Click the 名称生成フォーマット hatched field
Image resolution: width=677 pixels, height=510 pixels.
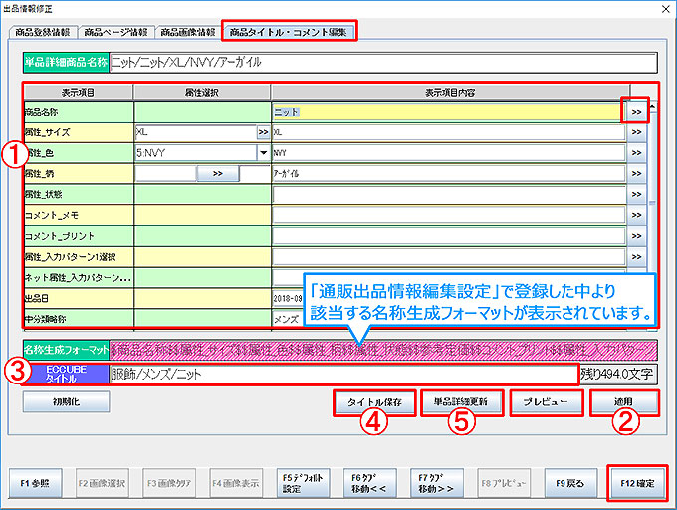(383, 350)
